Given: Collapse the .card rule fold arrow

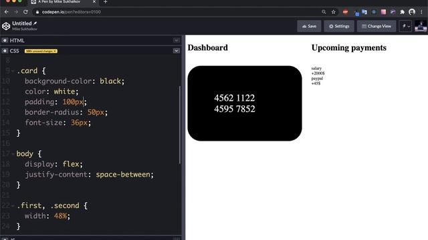Looking at the screenshot, I should coord(13,71).
